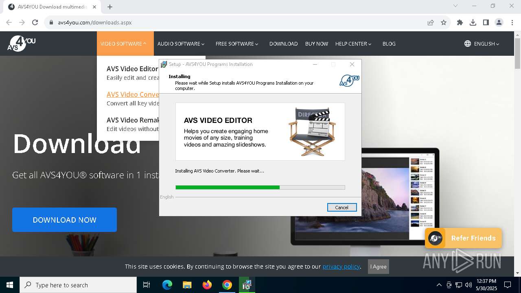Select AVS Video Editor in menu

[x=132, y=69]
